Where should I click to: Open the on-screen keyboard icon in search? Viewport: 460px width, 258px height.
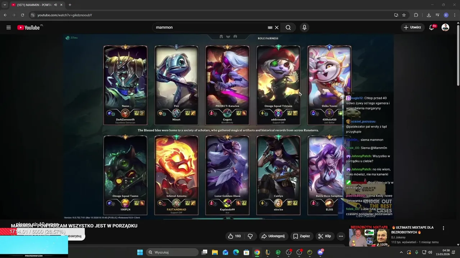pos(270,28)
